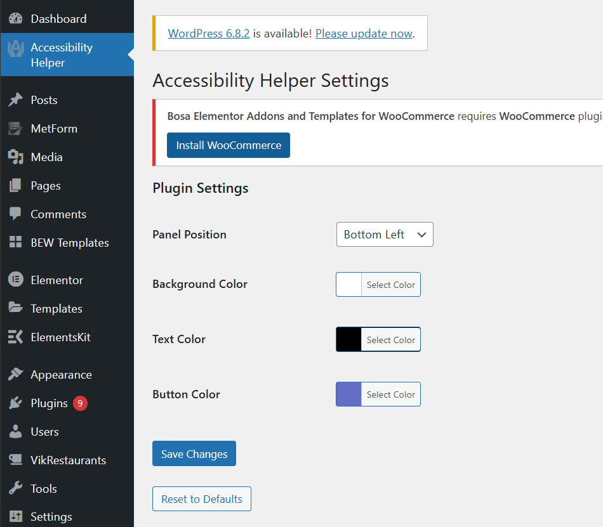Click Save Changes button
Image resolution: width=603 pixels, height=527 pixels.
[x=194, y=453]
